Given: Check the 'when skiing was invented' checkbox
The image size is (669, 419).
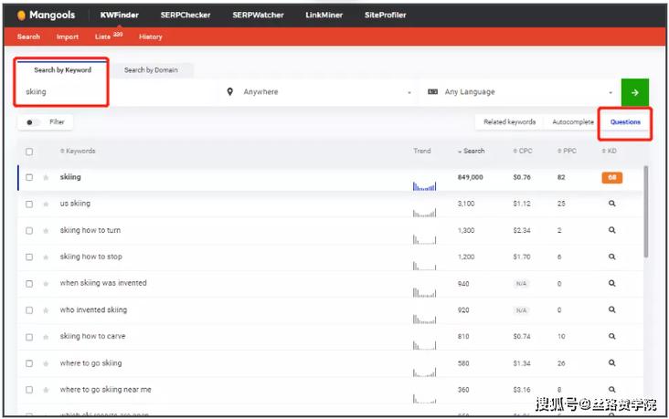Looking at the screenshot, I should pyautogui.click(x=29, y=284).
